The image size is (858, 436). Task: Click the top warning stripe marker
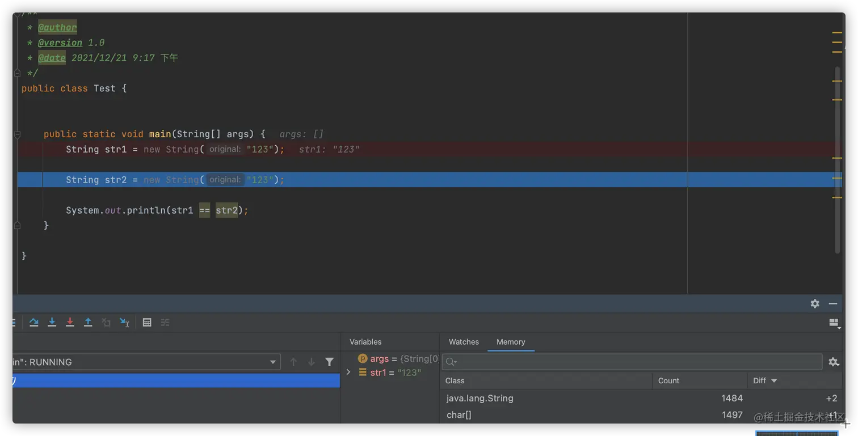click(x=837, y=33)
